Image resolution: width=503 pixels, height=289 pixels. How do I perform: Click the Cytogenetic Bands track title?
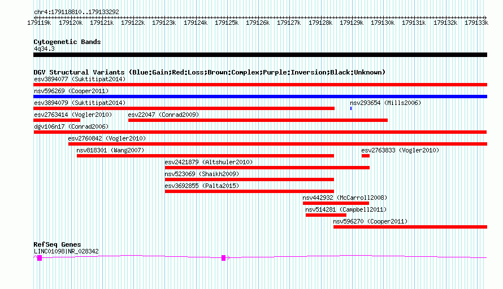pyautogui.click(x=67, y=42)
